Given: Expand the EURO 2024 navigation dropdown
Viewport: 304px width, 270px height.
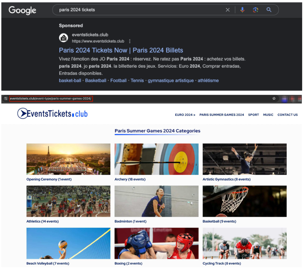Looking at the screenshot, I should click(x=185, y=115).
